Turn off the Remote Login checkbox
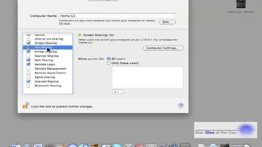Screen dimensions: 262x147 [x=28, y=65]
